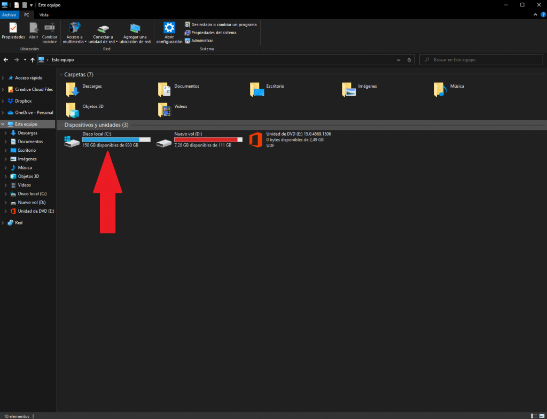Select the Objetos 3D folder icon
The image size is (547, 419).
(x=72, y=109)
